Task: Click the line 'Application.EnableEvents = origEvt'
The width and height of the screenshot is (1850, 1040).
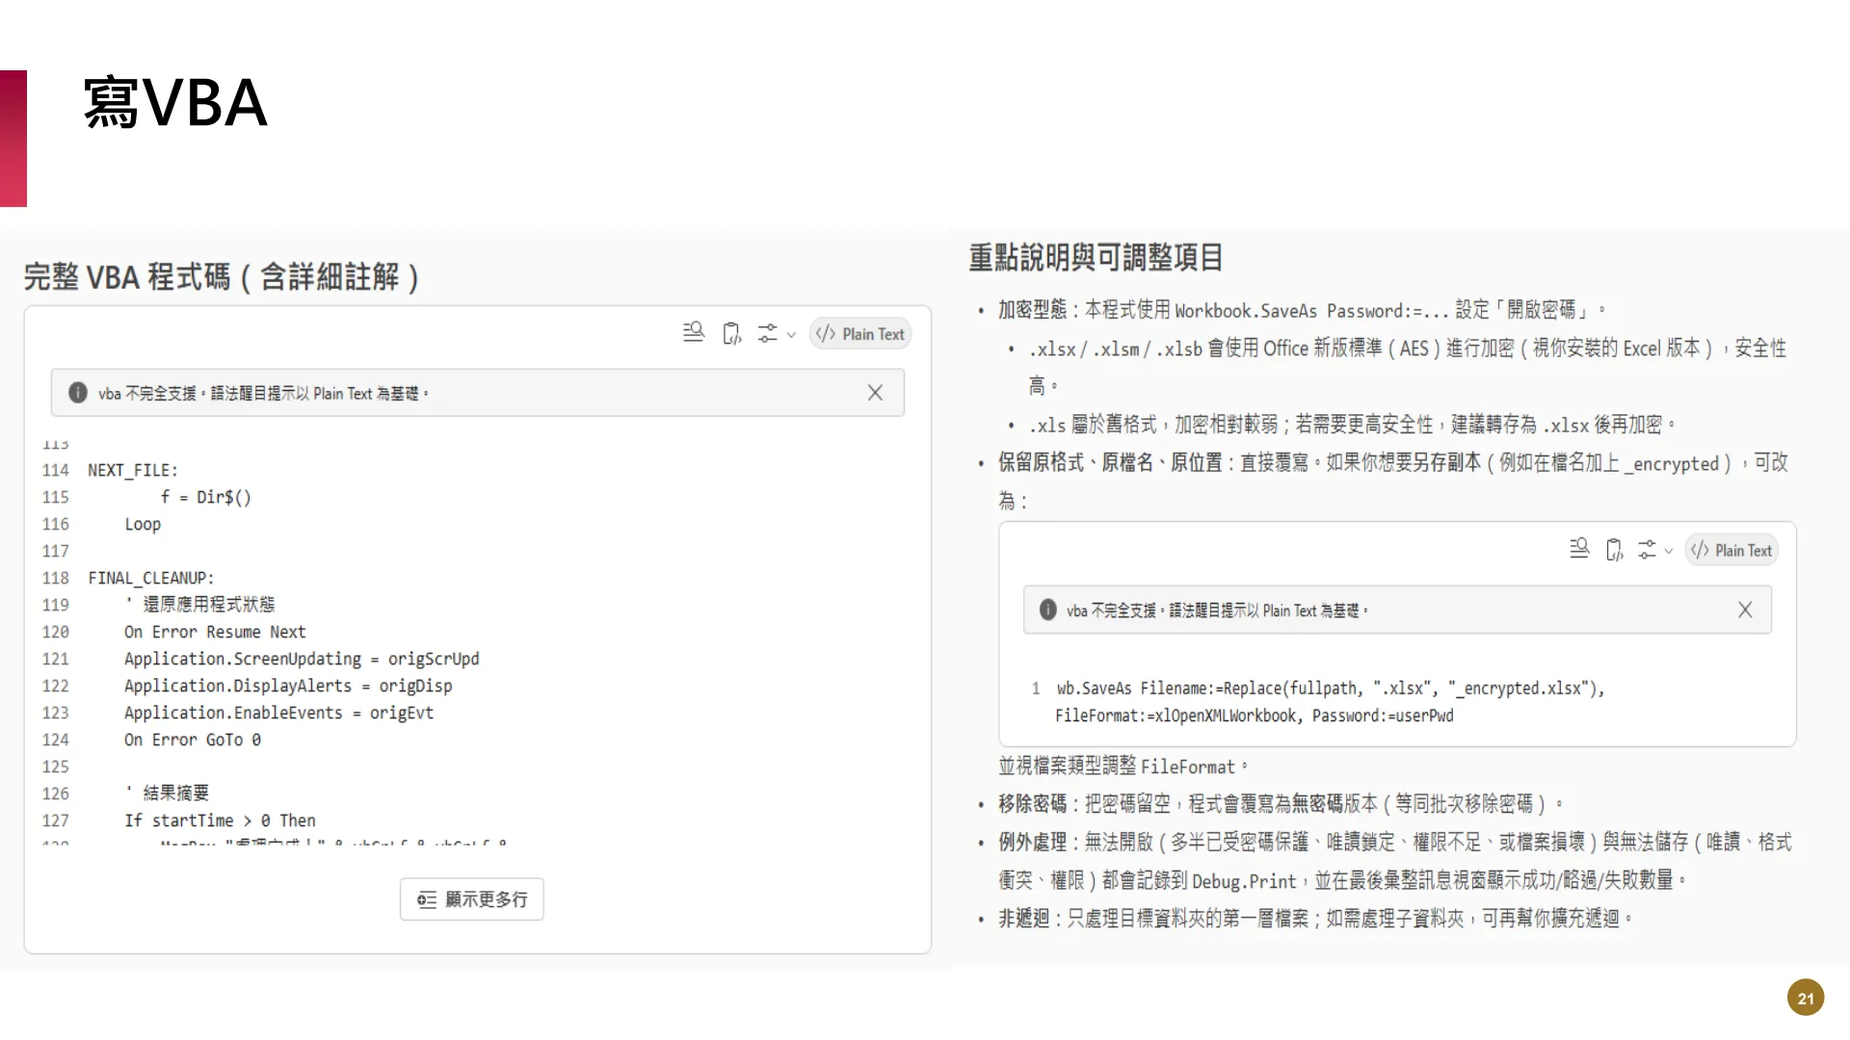Action: (278, 713)
